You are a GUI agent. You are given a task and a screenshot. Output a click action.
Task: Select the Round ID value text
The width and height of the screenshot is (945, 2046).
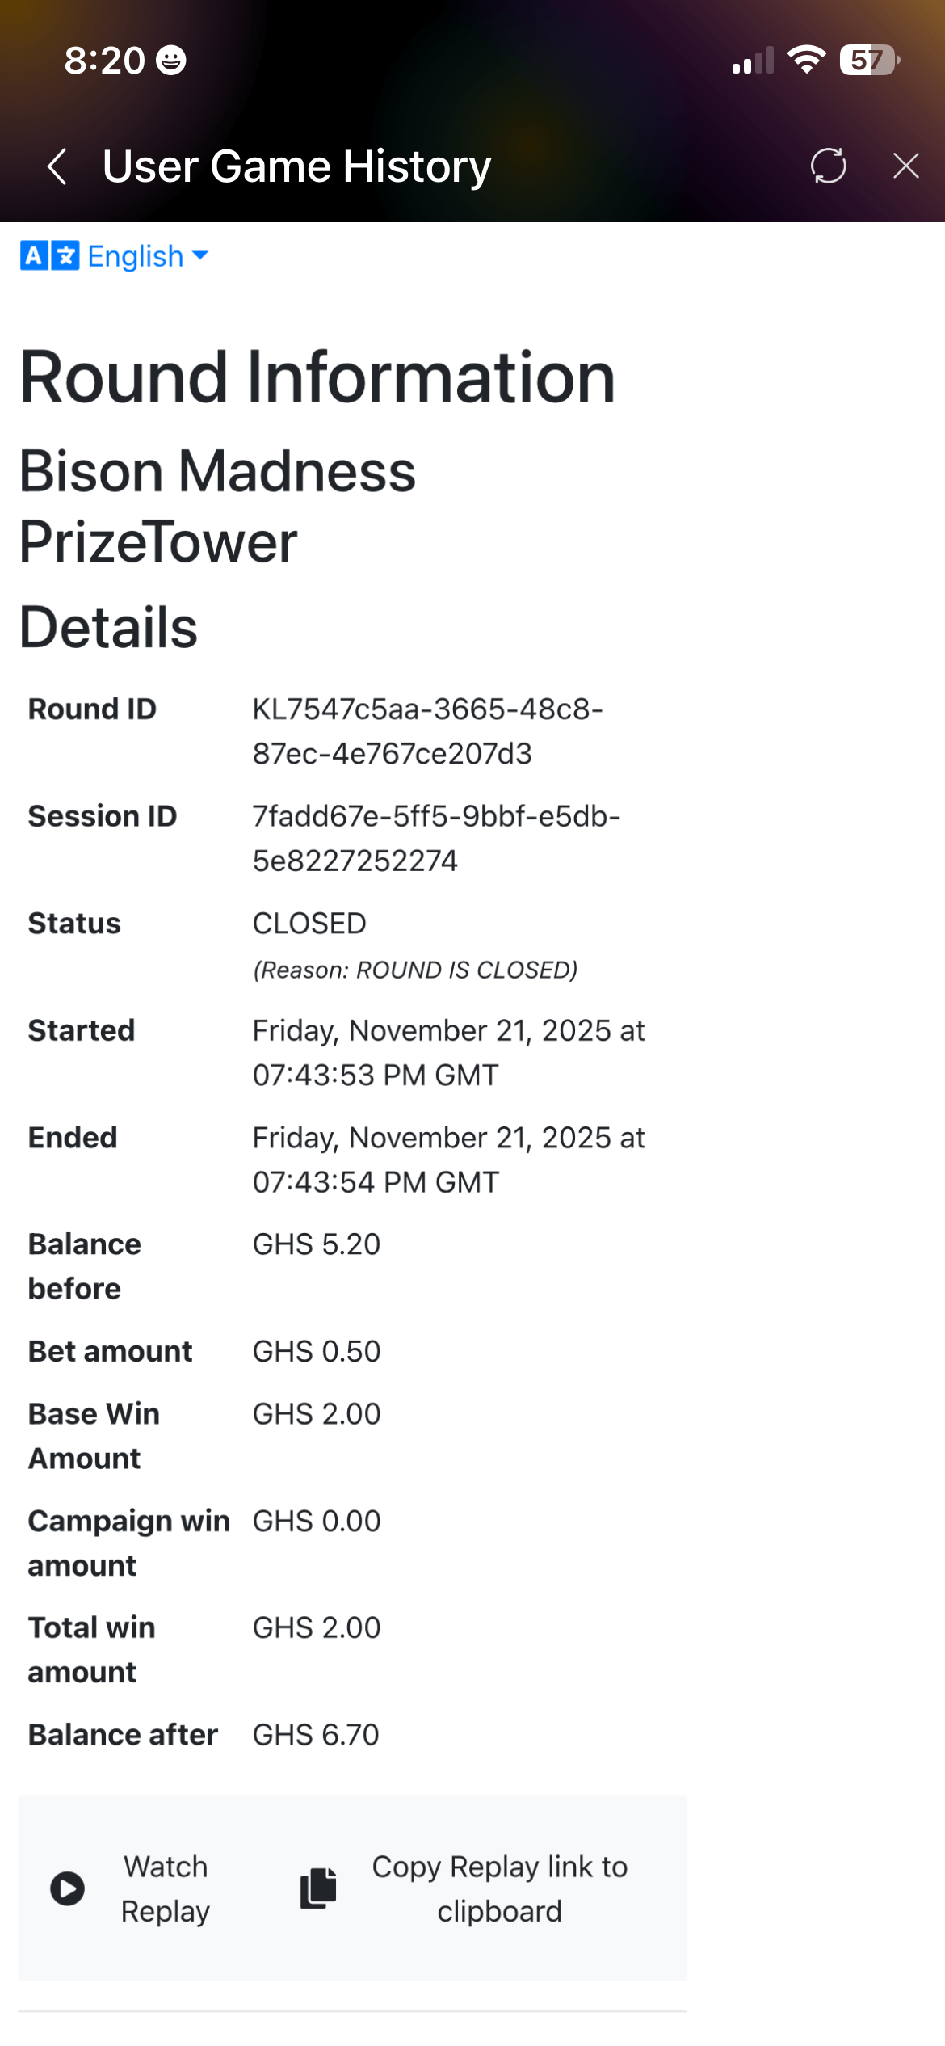427,731
